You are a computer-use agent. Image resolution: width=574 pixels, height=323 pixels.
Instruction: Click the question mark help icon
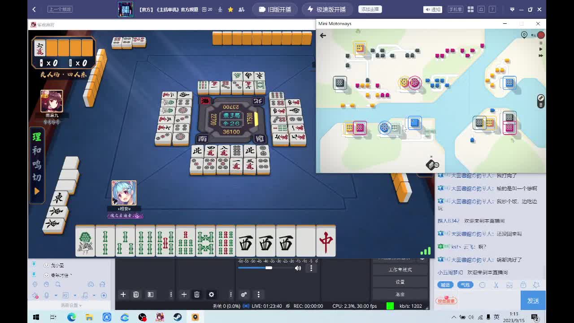click(492, 9)
